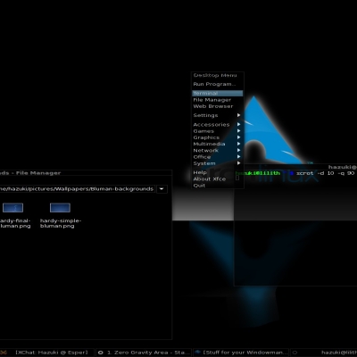
Task: Open the location path dropdown arrow
Action: pyautogui.click(x=162, y=189)
